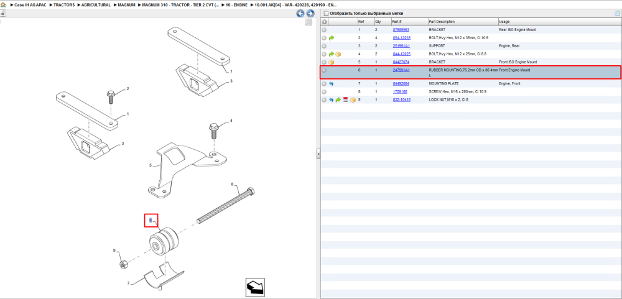Viewport: 622px width, 299px height.
Task: Open TRACTORS breadcrumb
Action: [x=64, y=5]
